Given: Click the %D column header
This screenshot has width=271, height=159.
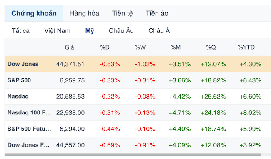Looking at the screenshot, I should click(105, 47).
